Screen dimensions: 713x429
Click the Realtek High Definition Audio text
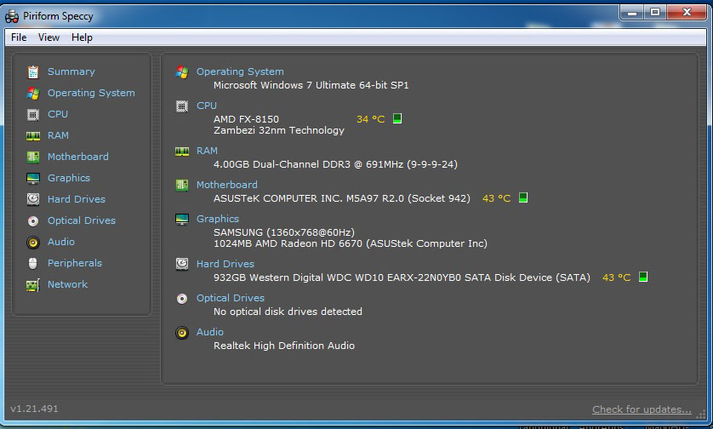click(x=284, y=346)
